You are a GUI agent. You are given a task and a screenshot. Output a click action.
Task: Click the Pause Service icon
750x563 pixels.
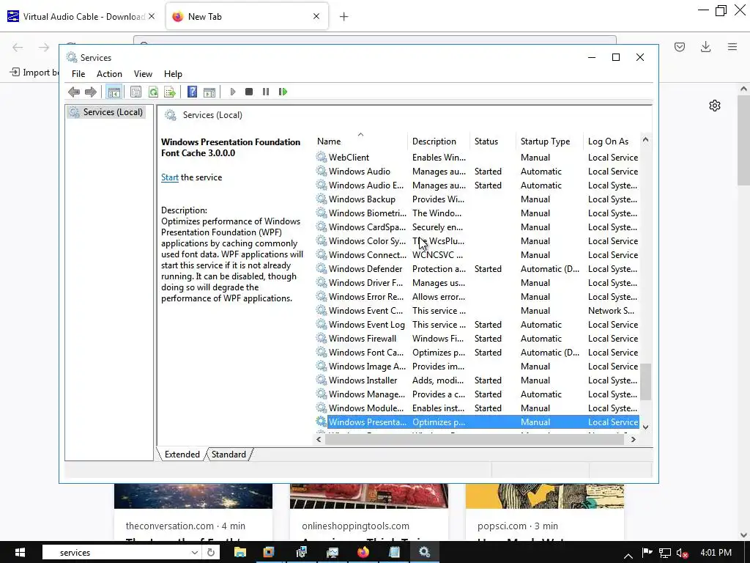pos(265,92)
